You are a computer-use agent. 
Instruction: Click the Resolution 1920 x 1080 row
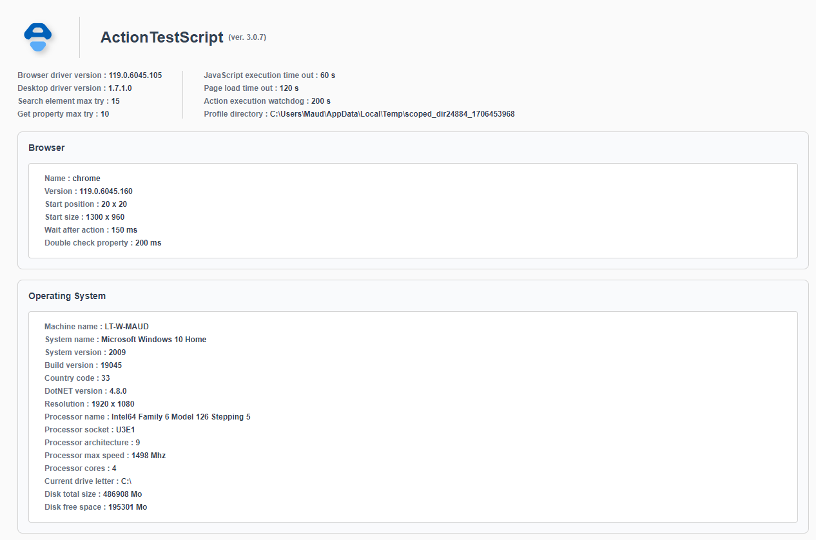90,404
